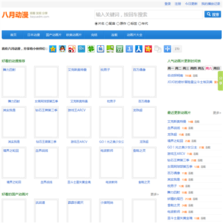Click the keyword search input box

pyautogui.click(x=149, y=15)
